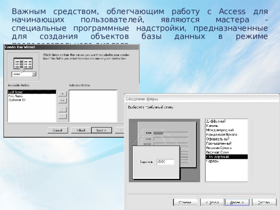
Task: Open the combo box dropdown arrow in wizard illustration
Action: pyautogui.click(x=34, y=74)
